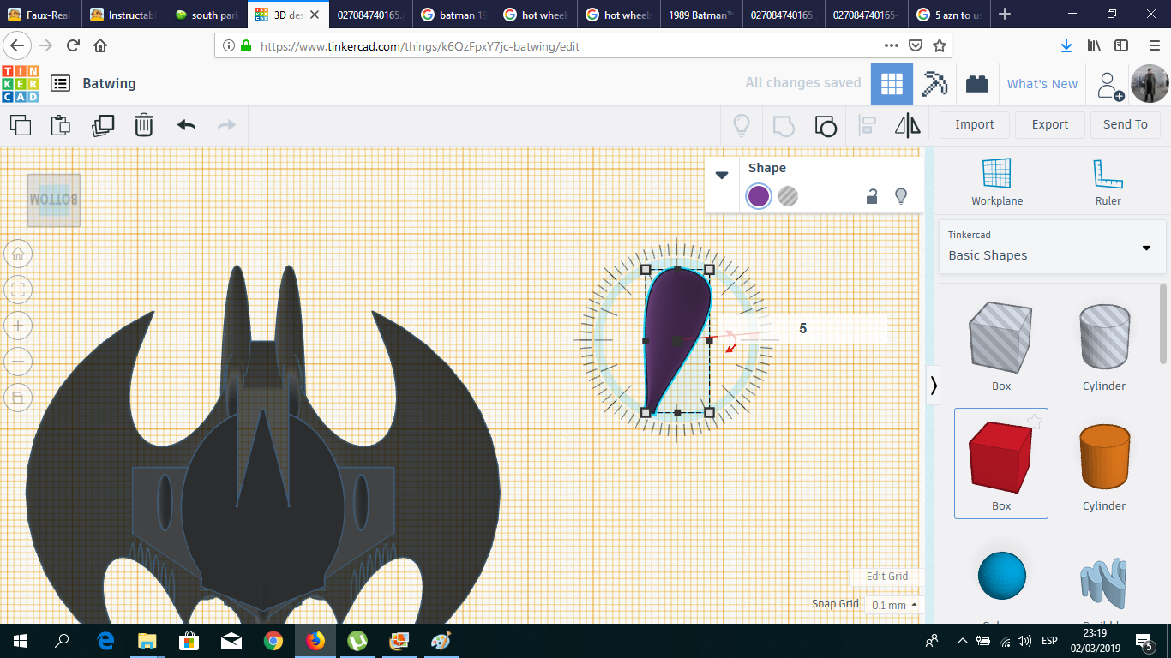
Task: Switch to 3D design grid view
Action: point(892,84)
